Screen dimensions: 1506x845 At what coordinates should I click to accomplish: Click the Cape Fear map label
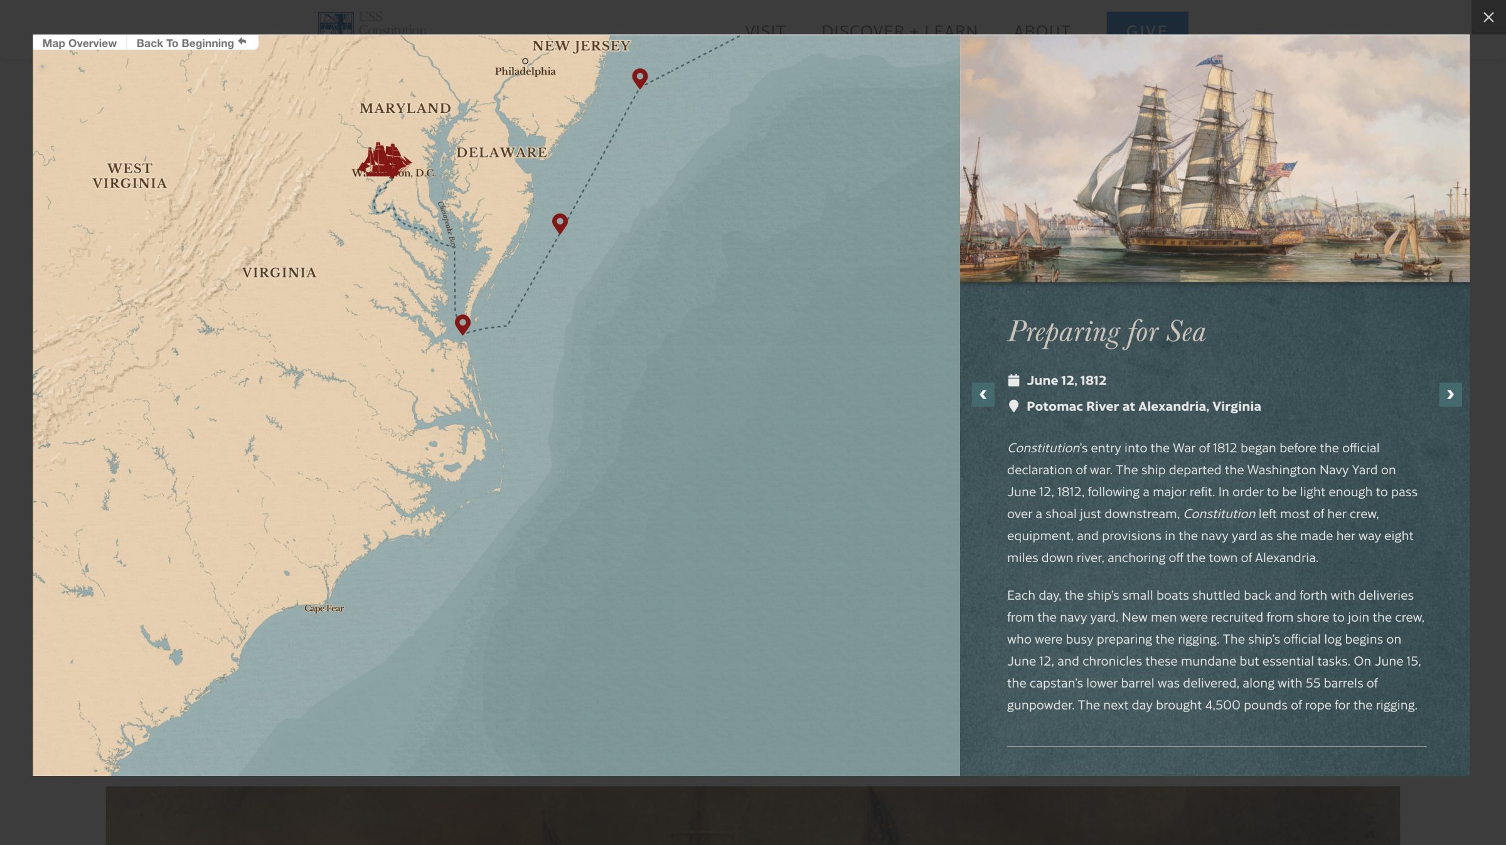pos(324,608)
